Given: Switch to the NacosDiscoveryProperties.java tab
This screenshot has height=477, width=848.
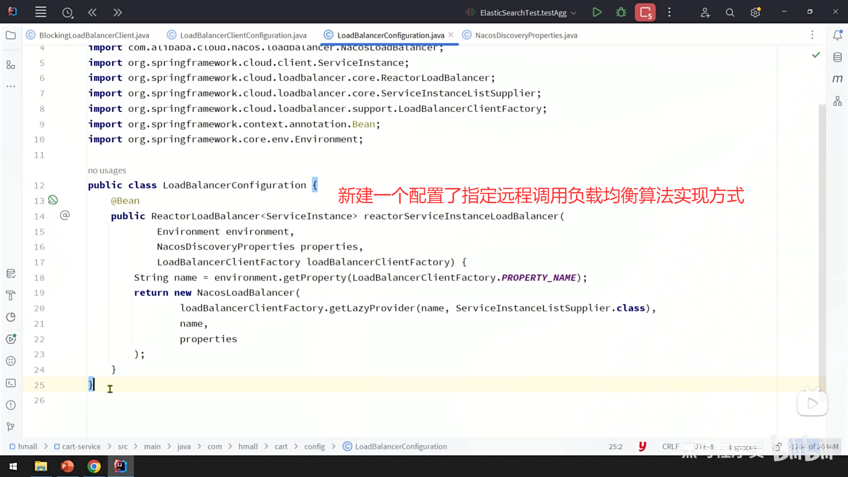Looking at the screenshot, I should tap(526, 35).
